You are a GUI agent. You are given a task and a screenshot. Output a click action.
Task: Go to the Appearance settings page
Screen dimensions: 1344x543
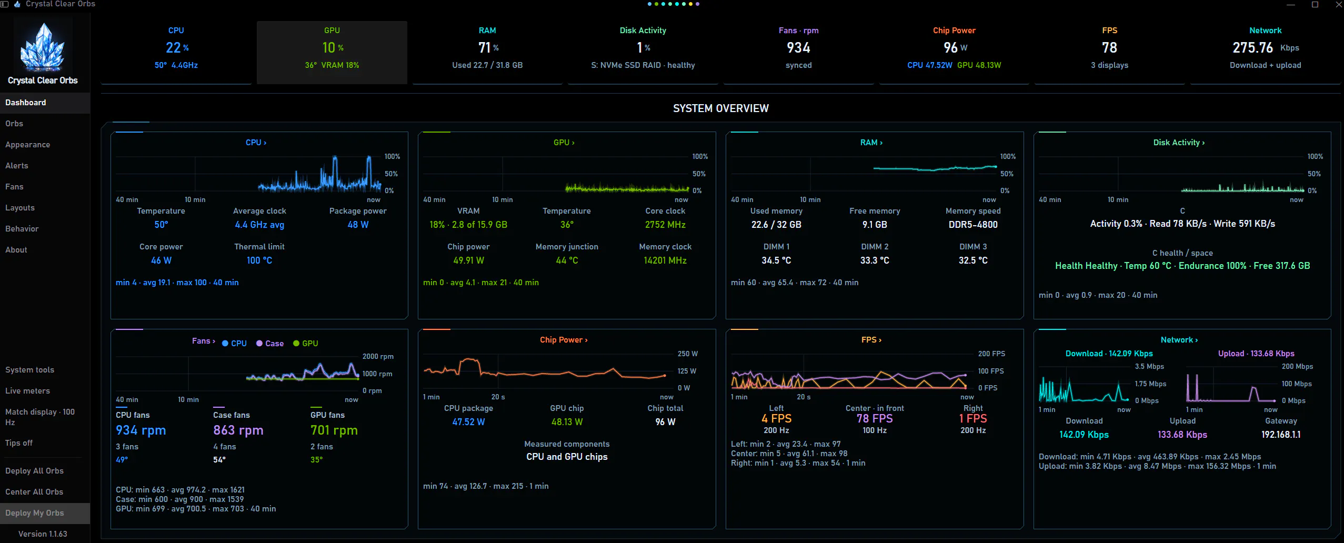(x=45, y=145)
